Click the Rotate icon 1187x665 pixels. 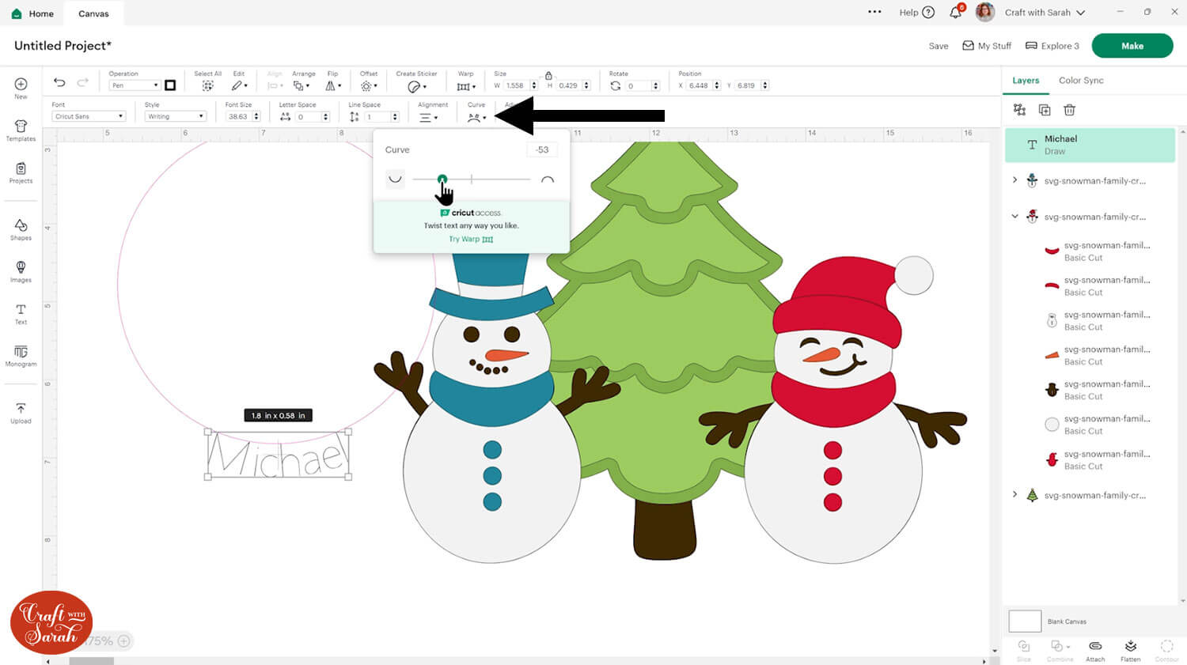click(x=616, y=85)
